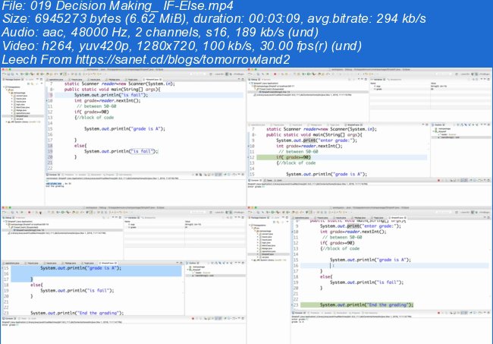Open Package Explorer tab in bottom-right thumbnail
The image size is (493, 344).
point(258,217)
